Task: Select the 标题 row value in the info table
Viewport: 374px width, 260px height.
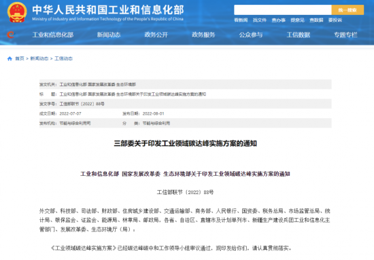Action: pyautogui.click(x=133, y=94)
